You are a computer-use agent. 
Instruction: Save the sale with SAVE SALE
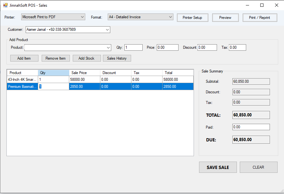(218, 167)
